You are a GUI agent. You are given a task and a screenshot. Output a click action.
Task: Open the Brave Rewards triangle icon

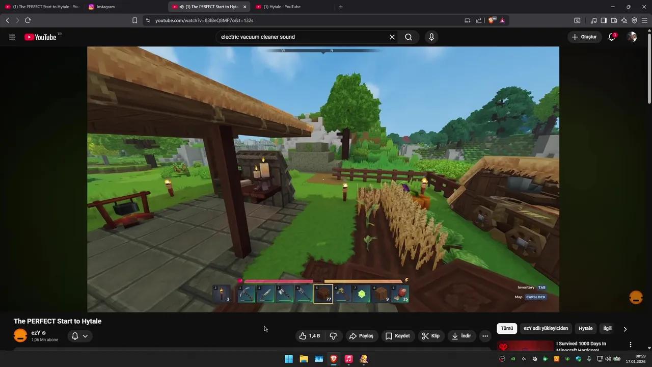pyautogui.click(x=502, y=20)
